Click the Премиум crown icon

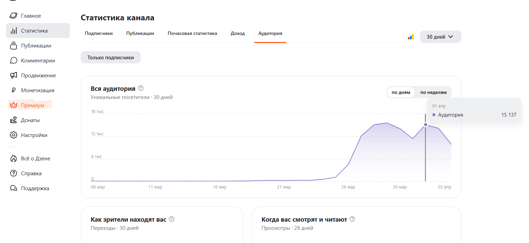(14, 105)
